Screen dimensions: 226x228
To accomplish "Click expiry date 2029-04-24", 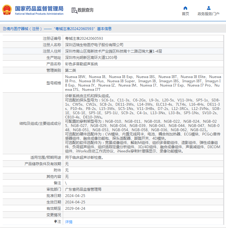I will [75, 209].
